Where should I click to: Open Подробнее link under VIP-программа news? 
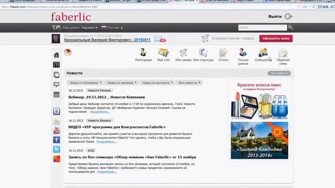[x=106, y=142]
